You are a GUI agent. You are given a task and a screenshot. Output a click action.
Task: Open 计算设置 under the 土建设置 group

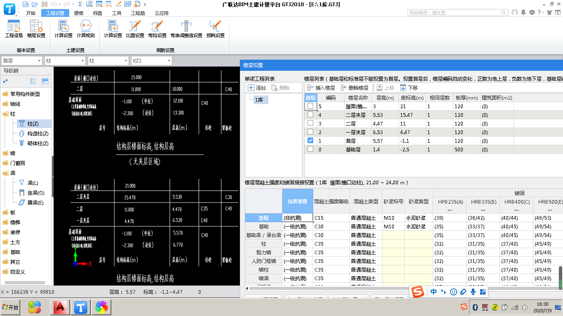pyautogui.click(x=63, y=29)
